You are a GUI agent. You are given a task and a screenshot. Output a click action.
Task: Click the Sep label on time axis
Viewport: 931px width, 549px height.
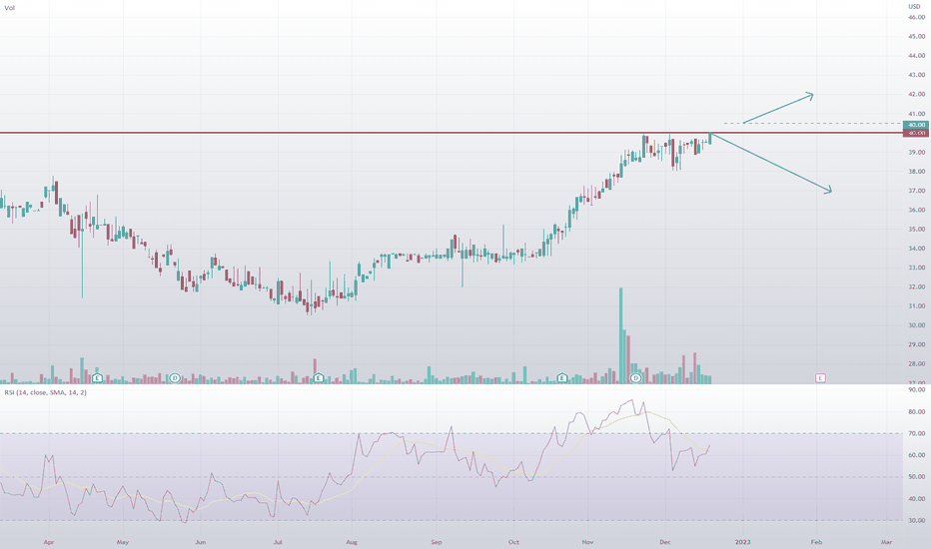pyautogui.click(x=437, y=542)
